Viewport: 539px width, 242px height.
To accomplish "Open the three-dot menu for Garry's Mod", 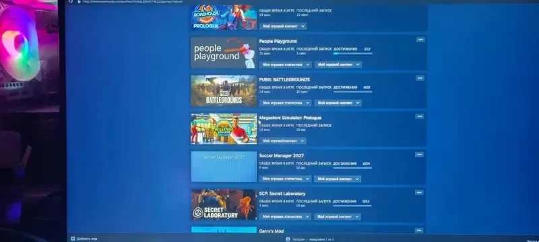I will click(418, 231).
